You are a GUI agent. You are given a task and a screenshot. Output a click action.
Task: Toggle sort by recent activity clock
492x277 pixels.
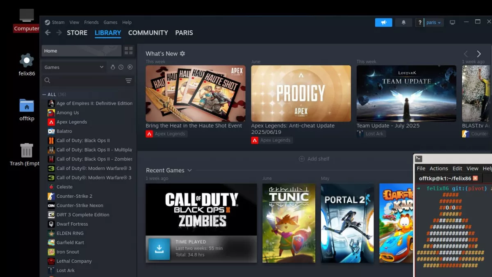[121, 67]
